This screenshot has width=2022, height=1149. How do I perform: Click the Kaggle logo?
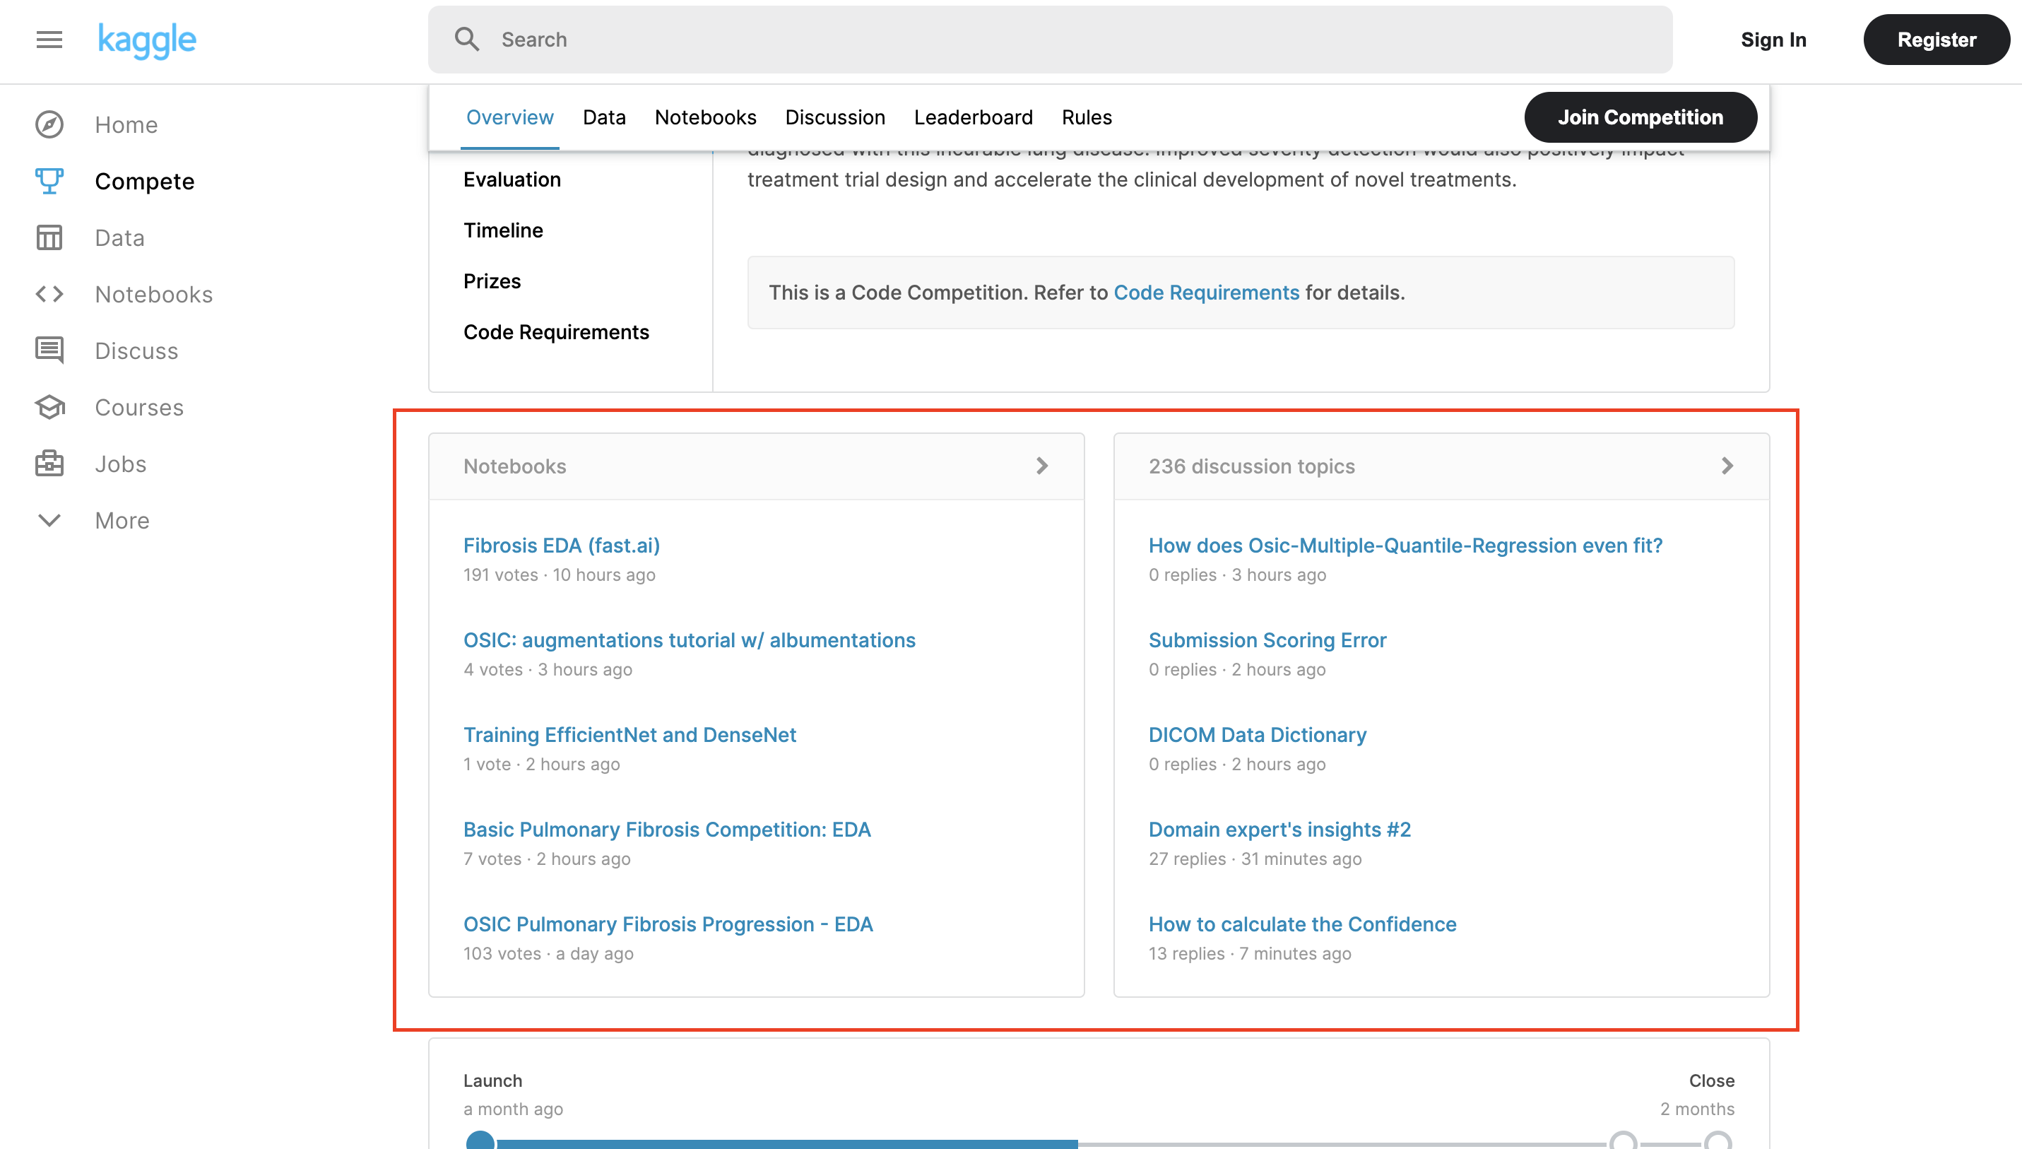pos(148,40)
